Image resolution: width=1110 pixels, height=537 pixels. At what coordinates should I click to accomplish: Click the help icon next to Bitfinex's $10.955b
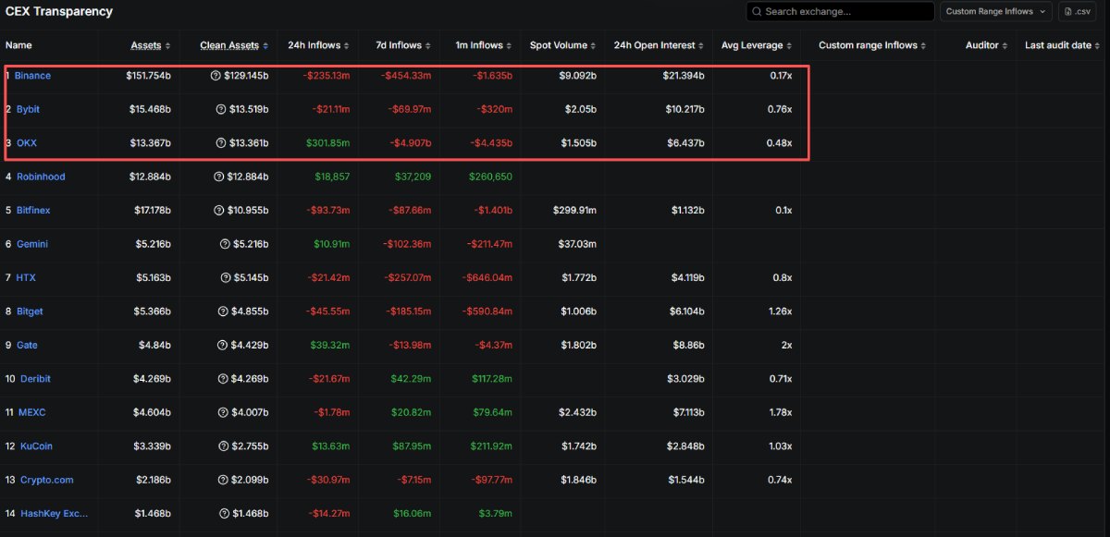[218, 211]
